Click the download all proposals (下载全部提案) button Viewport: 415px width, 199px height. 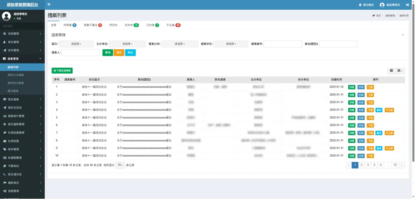coord(62,70)
